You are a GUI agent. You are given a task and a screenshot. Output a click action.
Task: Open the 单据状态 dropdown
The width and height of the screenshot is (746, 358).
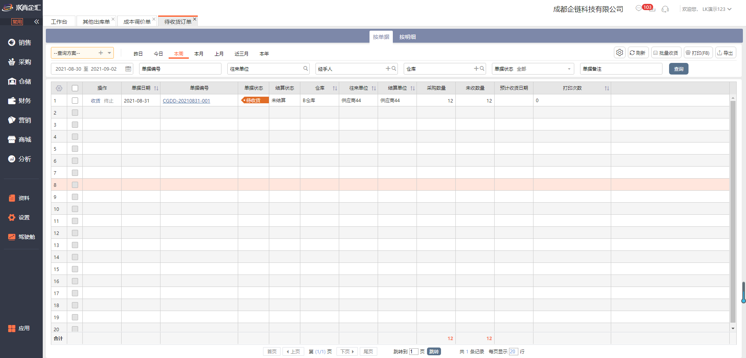tap(569, 69)
